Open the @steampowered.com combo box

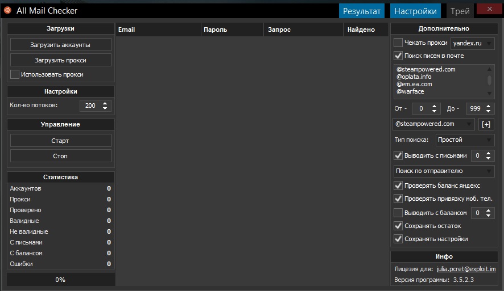[x=433, y=124]
